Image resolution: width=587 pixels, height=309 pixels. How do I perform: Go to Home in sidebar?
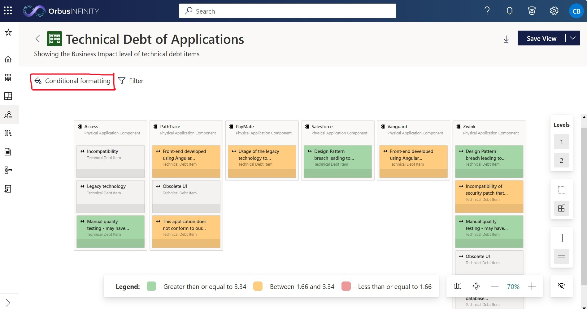click(8, 59)
